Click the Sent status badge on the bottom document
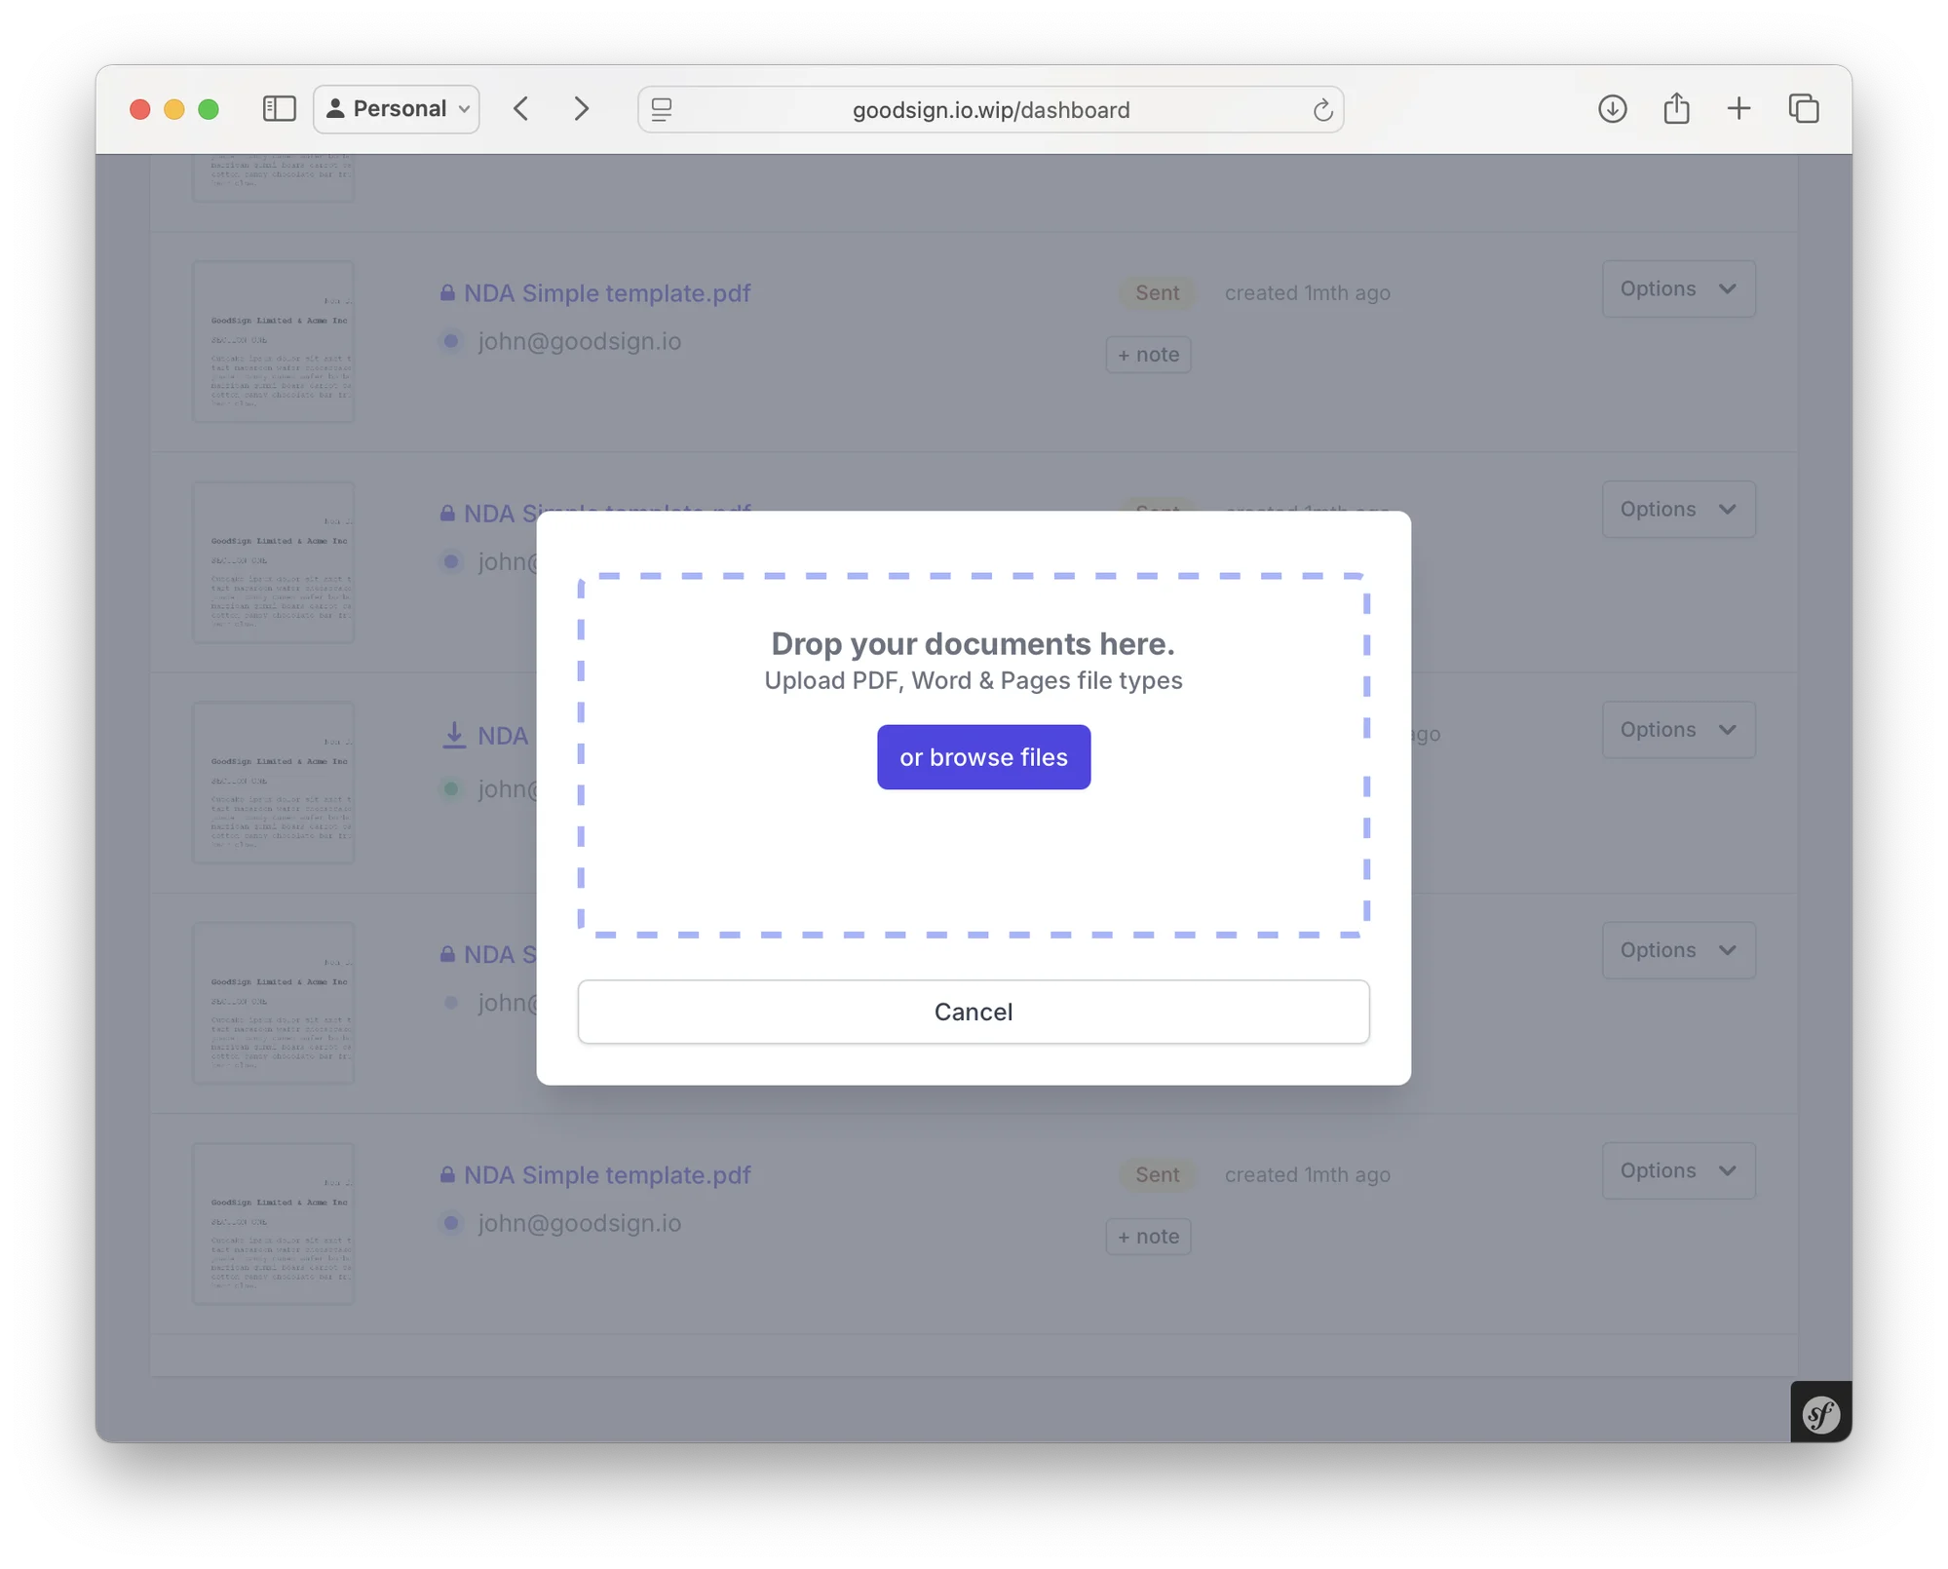1948x1569 pixels. [x=1156, y=1174]
